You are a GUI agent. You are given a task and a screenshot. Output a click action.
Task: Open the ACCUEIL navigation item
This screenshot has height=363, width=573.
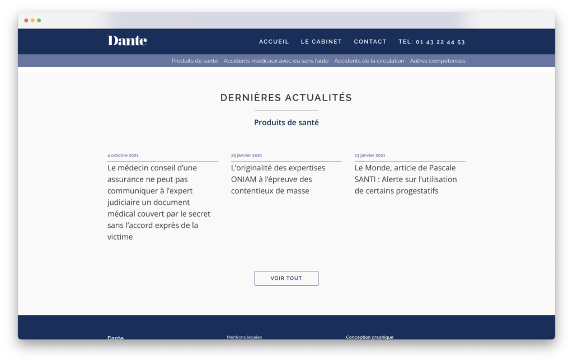(x=274, y=42)
